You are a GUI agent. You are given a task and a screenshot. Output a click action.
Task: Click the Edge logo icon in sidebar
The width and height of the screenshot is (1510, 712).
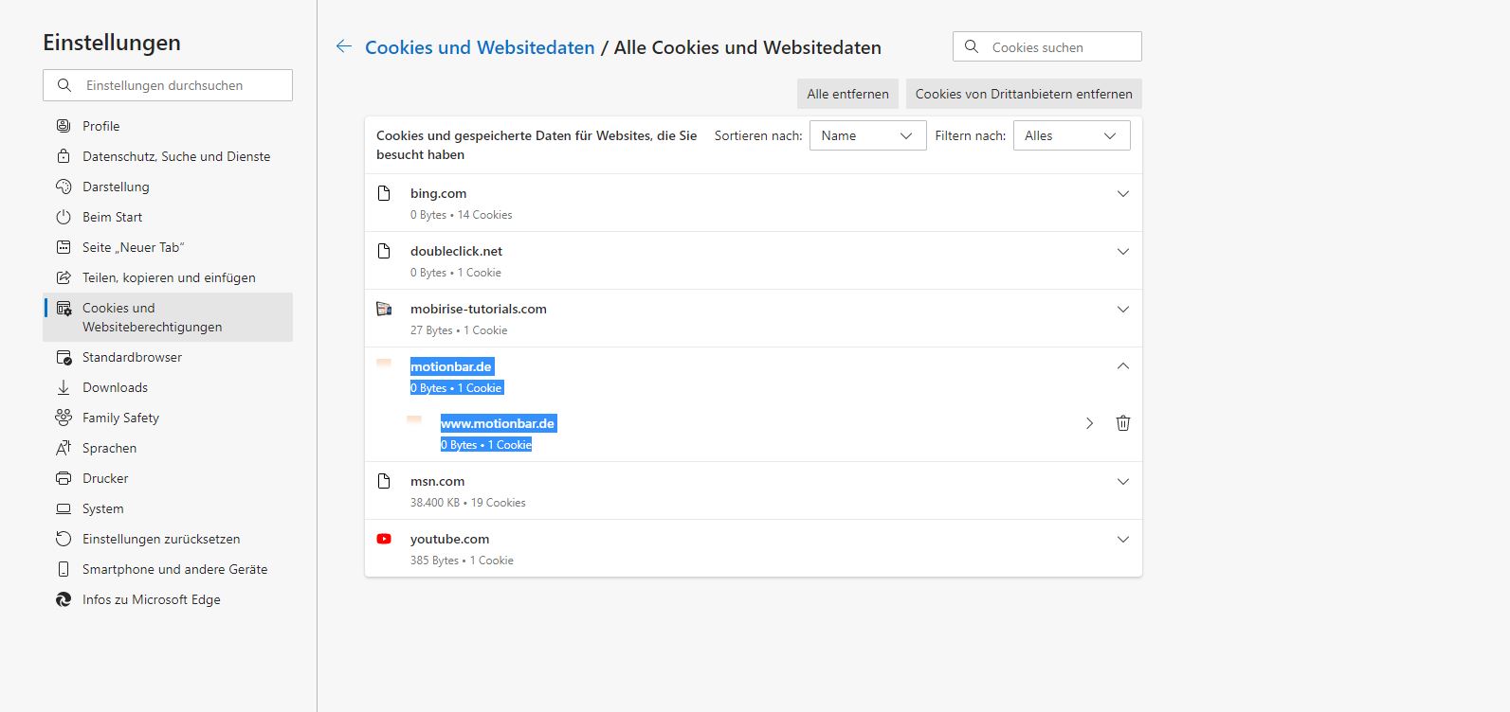pyautogui.click(x=64, y=599)
